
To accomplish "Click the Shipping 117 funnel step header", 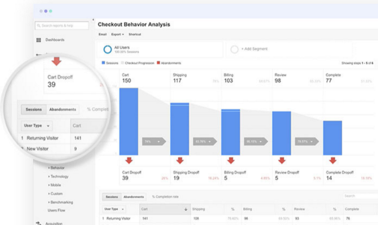I will (x=196, y=78).
